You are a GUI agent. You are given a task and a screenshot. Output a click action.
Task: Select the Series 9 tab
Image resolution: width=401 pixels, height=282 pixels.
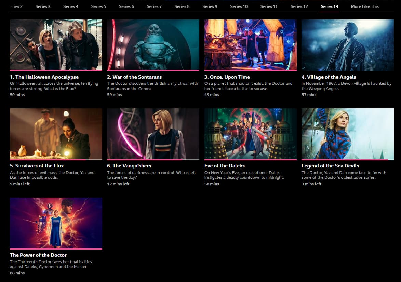(210, 6)
